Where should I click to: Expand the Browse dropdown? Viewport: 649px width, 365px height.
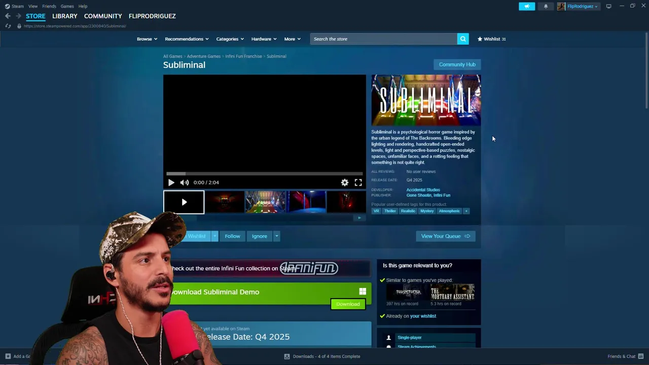(147, 39)
